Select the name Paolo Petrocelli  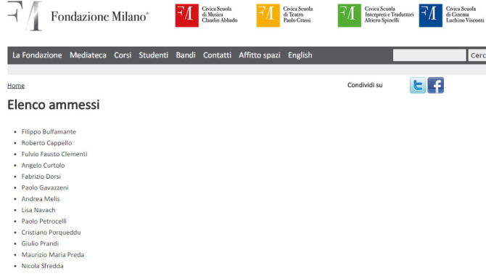[44, 221]
